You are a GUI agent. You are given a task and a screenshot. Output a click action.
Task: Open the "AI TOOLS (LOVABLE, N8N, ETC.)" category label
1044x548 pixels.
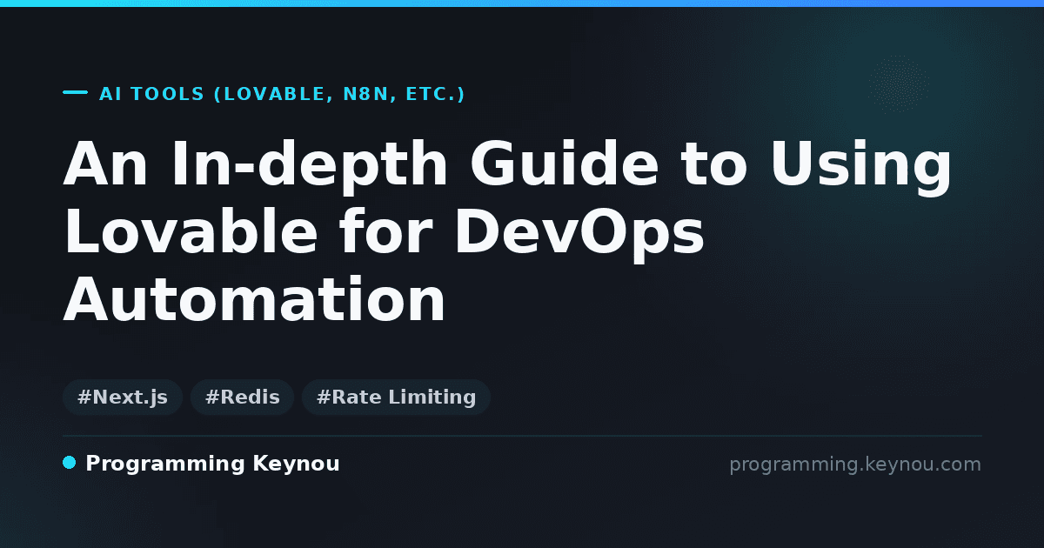[282, 94]
